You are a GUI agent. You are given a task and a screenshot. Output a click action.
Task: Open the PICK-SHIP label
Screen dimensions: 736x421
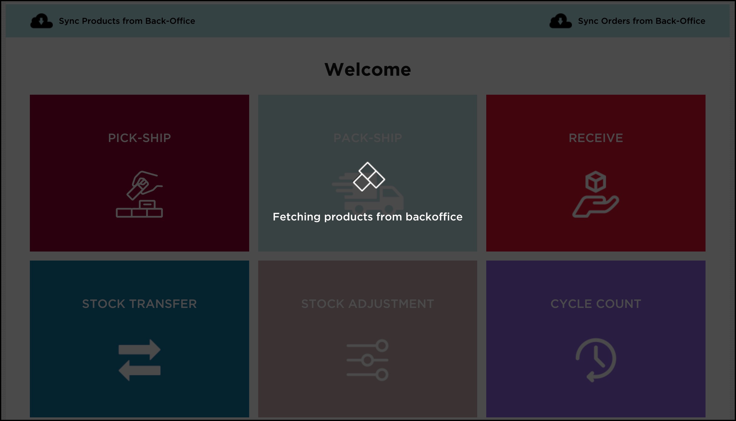click(139, 138)
